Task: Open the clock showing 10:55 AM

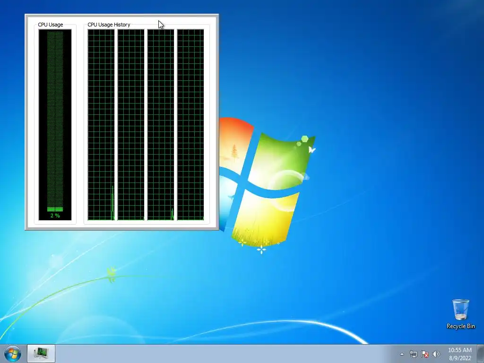Action: pyautogui.click(x=459, y=350)
